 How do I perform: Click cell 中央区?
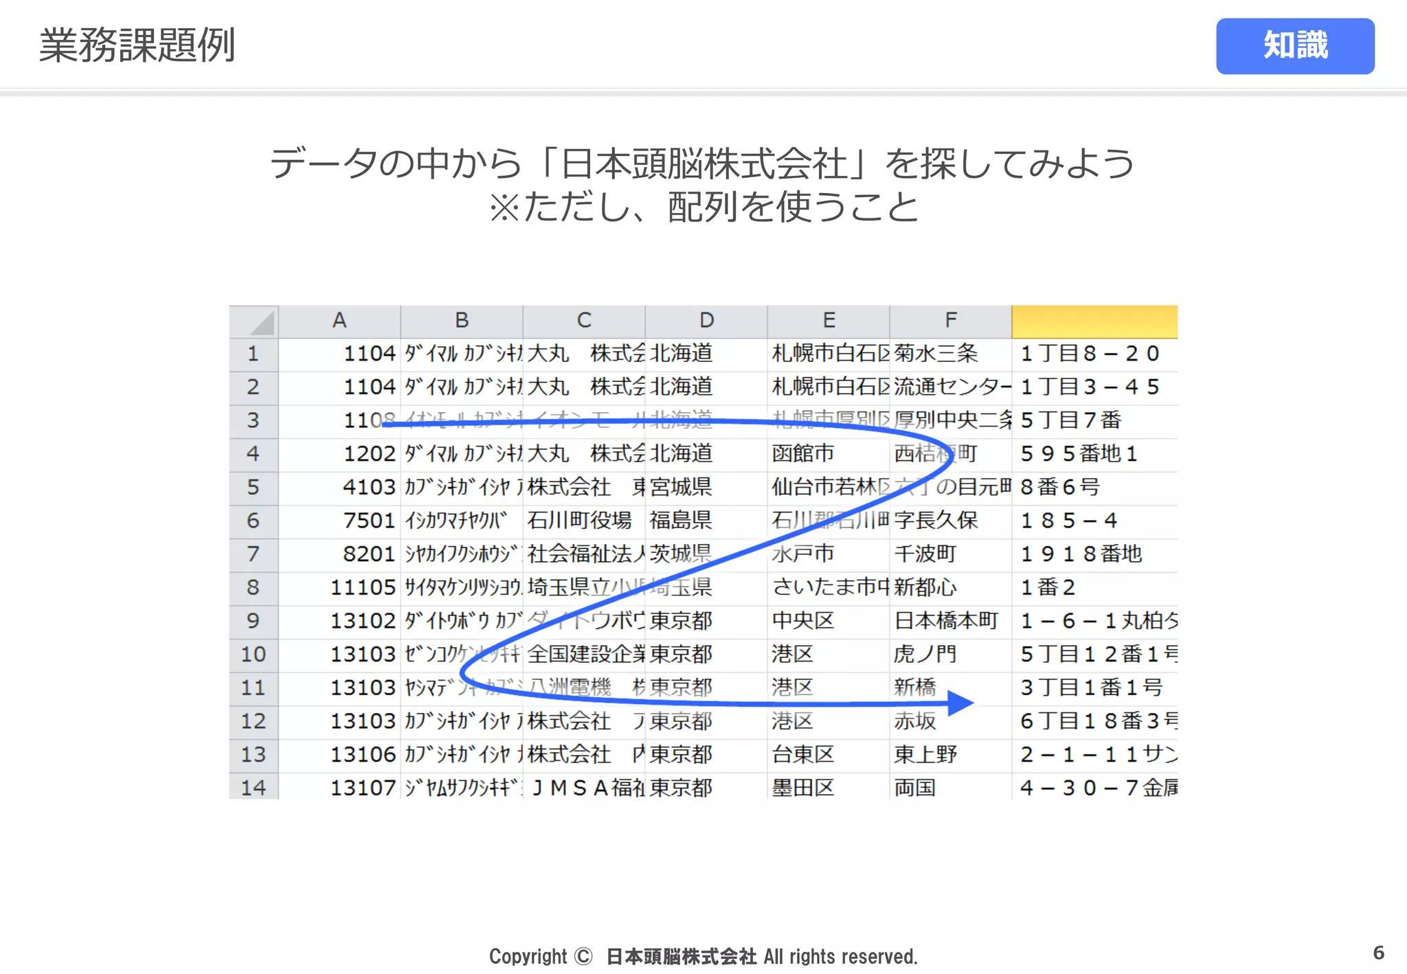pyautogui.click(x=829, y=622)
